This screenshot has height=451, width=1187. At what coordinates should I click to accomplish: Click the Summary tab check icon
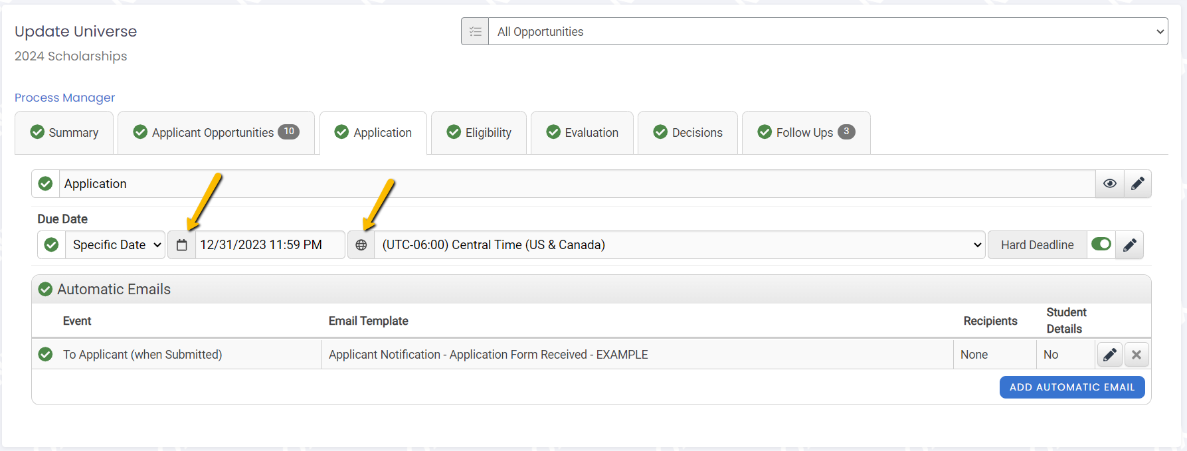[x=37, y=132]
